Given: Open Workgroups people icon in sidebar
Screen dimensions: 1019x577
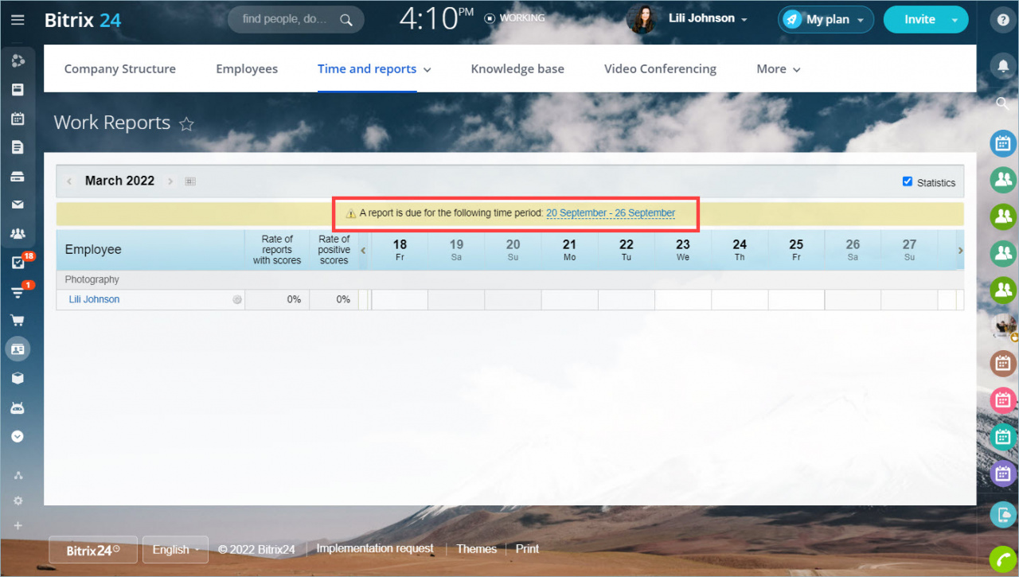Looking at the screenshot, I should point(18,234).
